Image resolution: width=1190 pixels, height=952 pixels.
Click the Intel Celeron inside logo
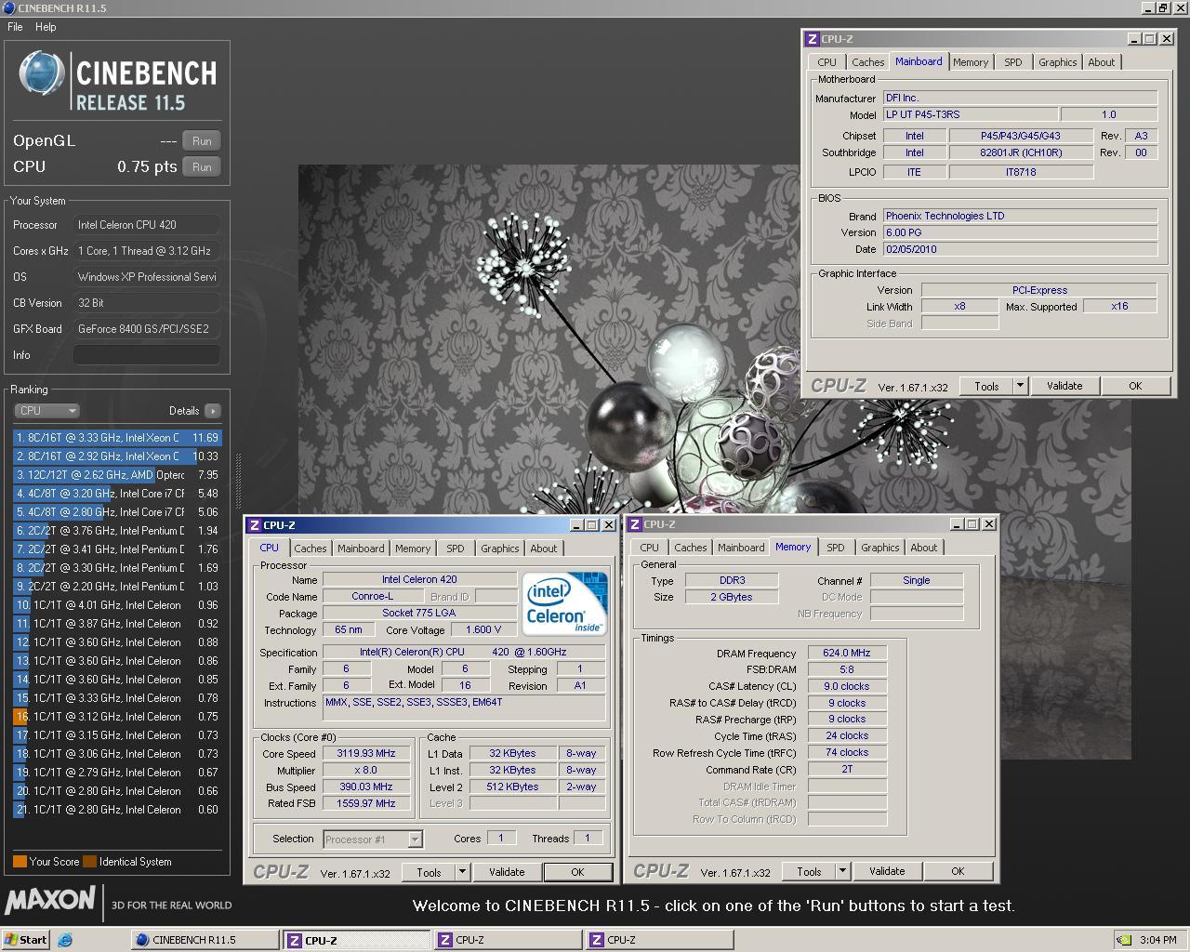pos(564,602)
